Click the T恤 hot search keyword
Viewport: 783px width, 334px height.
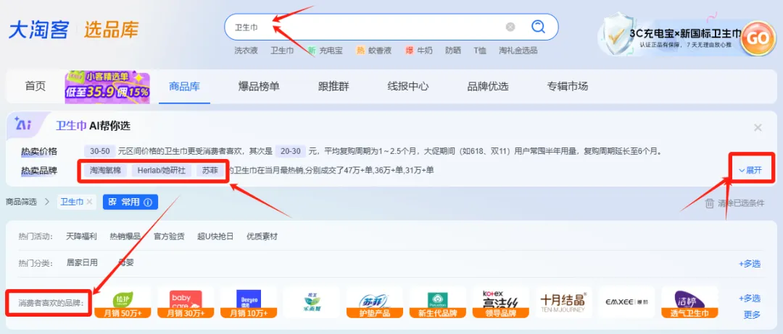480,51
